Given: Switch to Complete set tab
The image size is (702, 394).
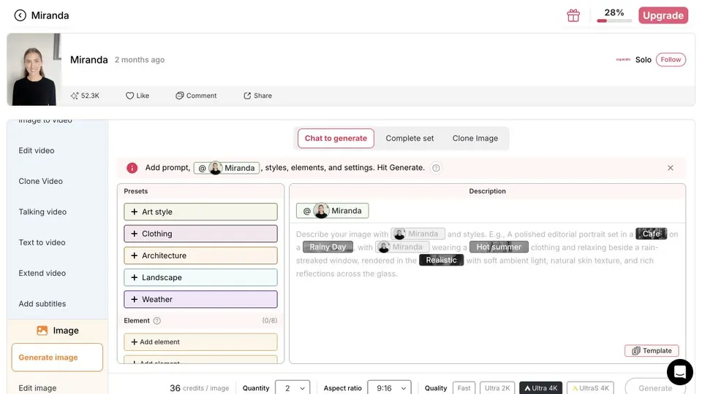Looking at the screenshot, I should [x=409, y=139].
